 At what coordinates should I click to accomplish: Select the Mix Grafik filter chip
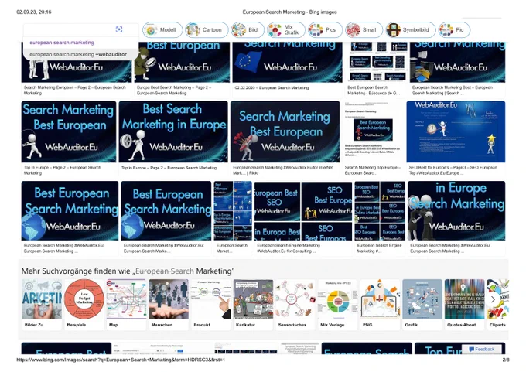[x=285, y=30]
